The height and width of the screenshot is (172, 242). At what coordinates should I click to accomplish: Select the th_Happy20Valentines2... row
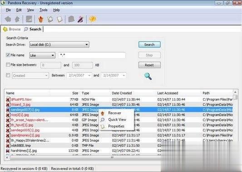(119, 140)
